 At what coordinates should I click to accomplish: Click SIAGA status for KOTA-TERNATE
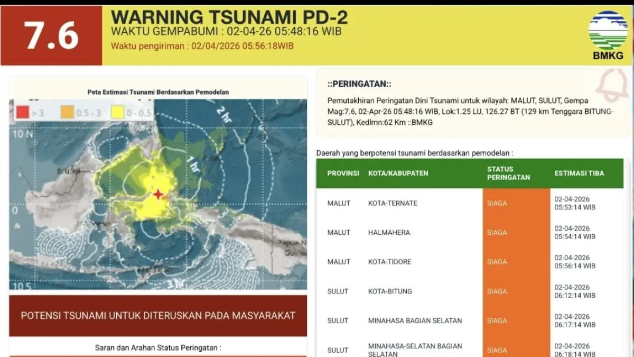click(497, 203)
